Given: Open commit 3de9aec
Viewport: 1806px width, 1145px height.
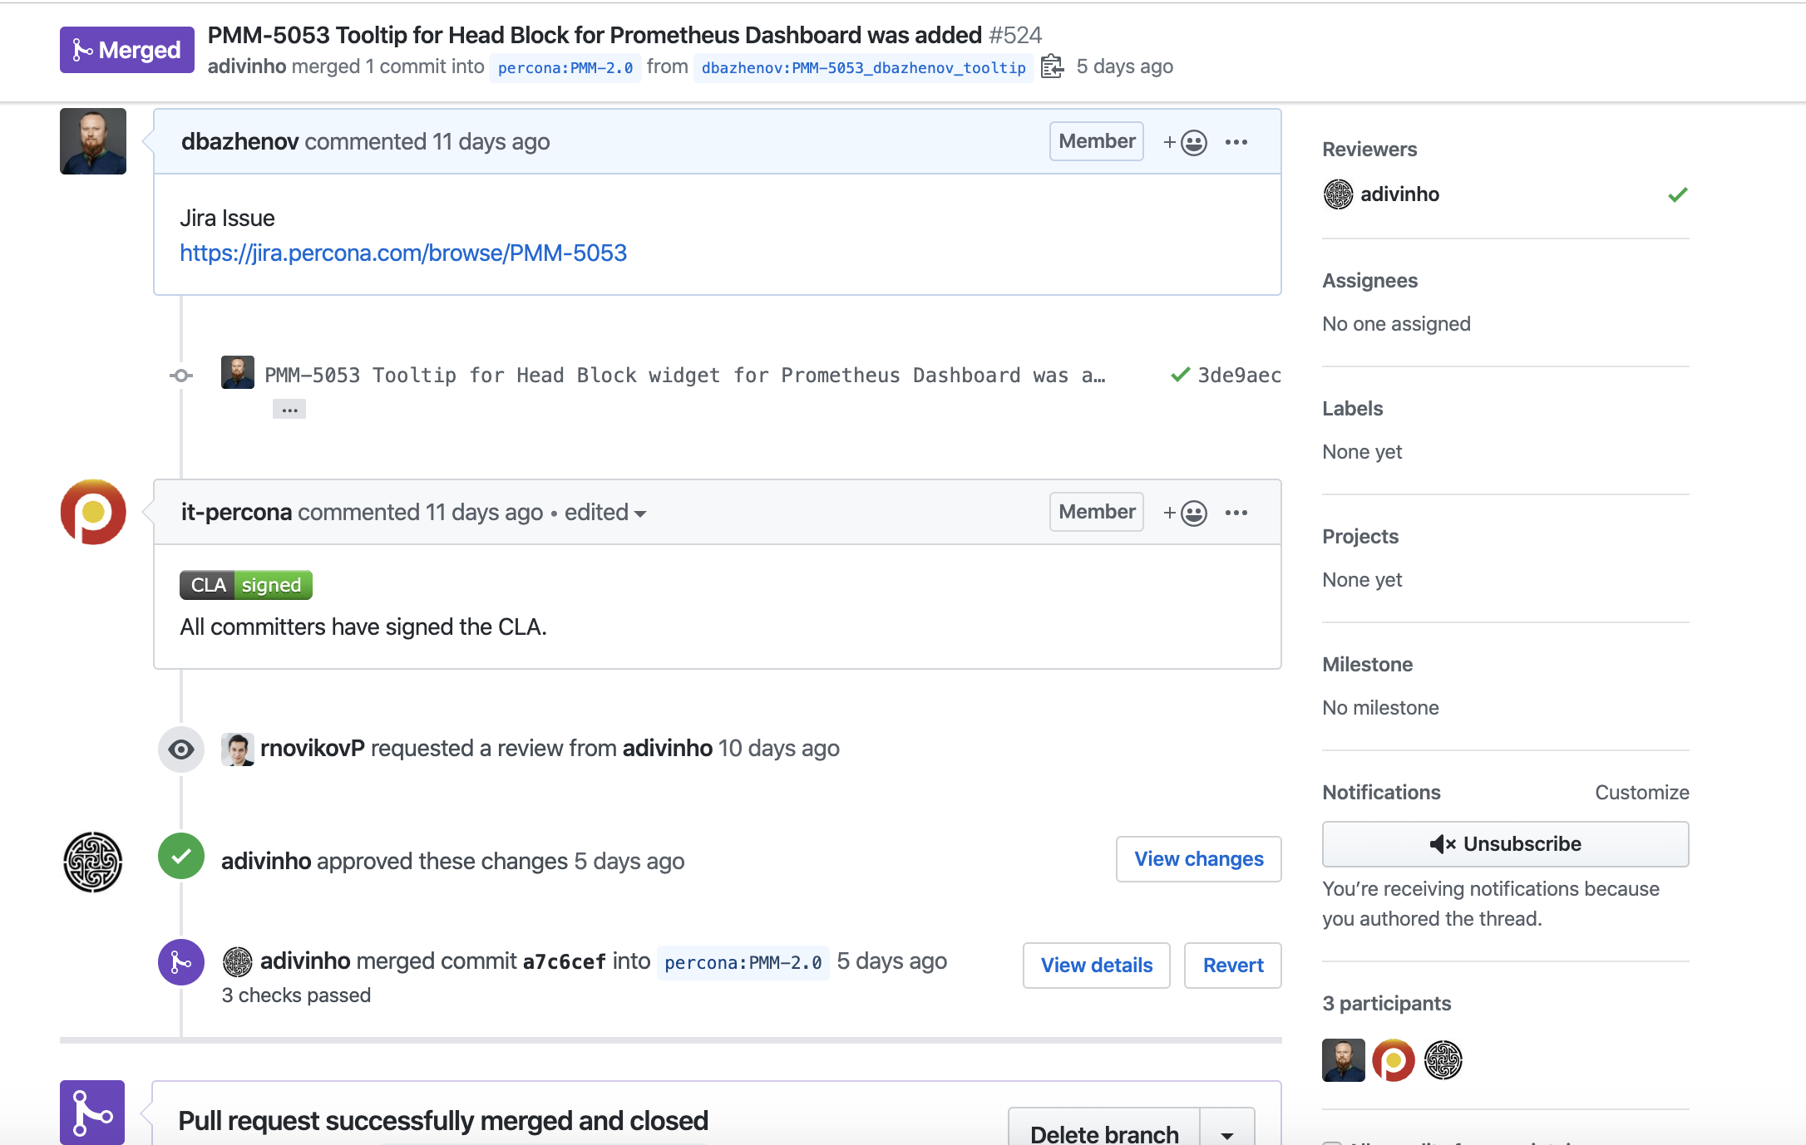Looking at the screenshot, I should (1239, 376).
